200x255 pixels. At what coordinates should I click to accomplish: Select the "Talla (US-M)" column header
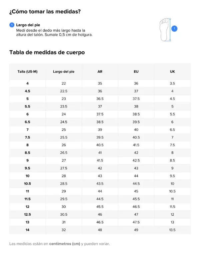27,71
